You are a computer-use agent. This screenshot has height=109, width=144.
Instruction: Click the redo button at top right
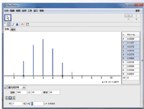[137, 16]
